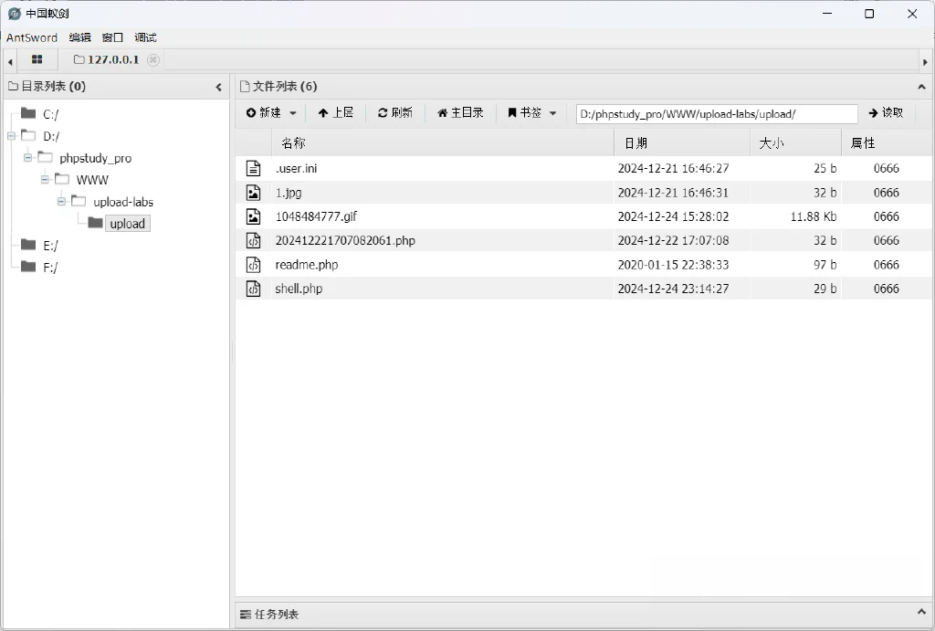
Task: Refresh the listing with 刷新
Action: 394,112
